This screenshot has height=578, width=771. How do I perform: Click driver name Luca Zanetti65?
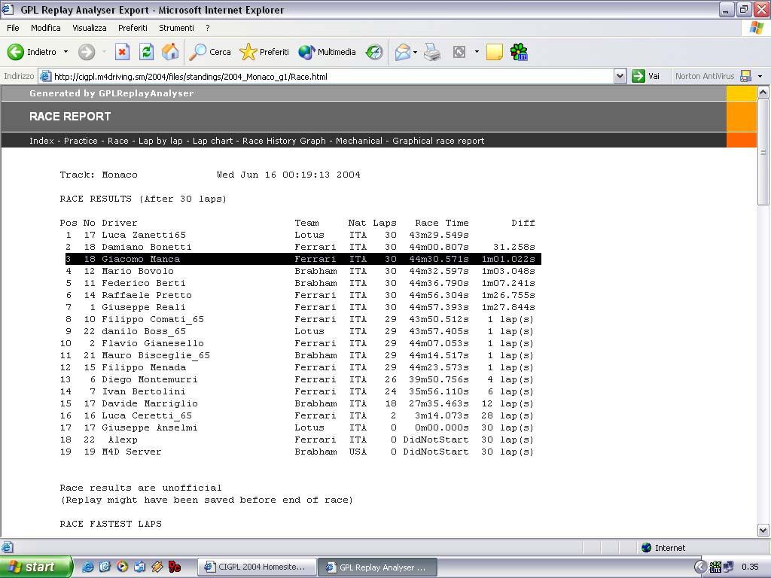pyautogui.click(x=144, y=235)
